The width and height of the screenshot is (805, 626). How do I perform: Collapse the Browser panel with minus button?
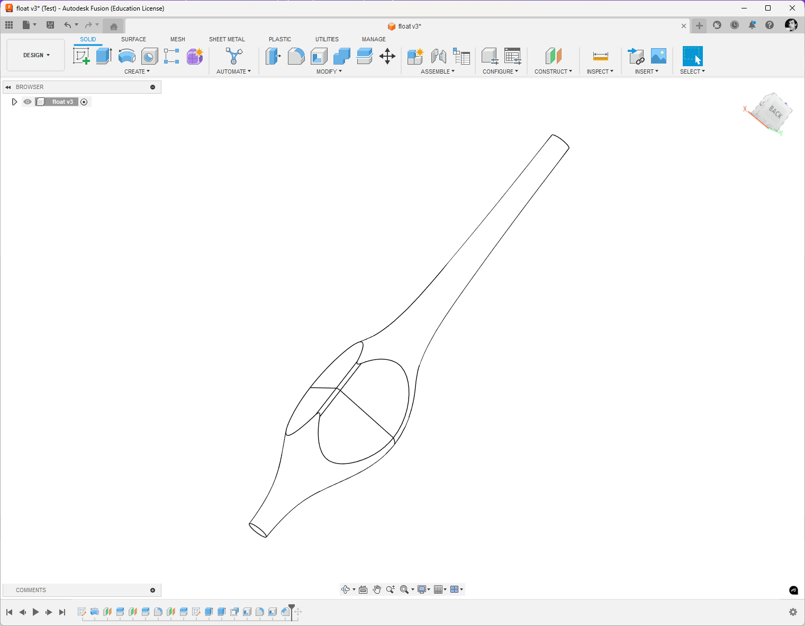coord(153,87)
